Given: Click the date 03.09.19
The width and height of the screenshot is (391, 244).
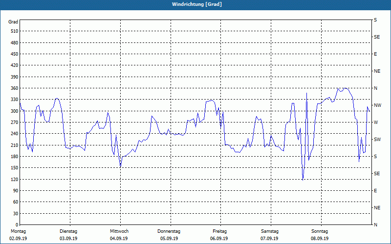Looking at the screenshot, I should coord(68,239).
